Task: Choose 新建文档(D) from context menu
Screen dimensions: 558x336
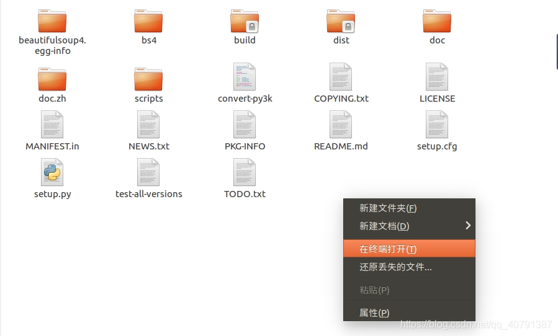Action: pyautogui.click(x=409, y=226)
